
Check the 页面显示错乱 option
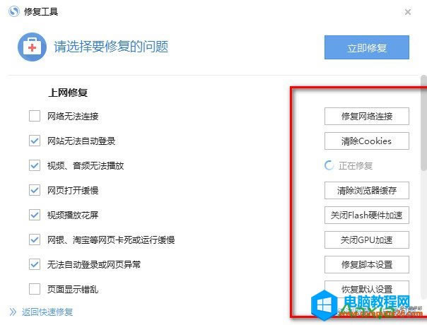coord(35,289)
